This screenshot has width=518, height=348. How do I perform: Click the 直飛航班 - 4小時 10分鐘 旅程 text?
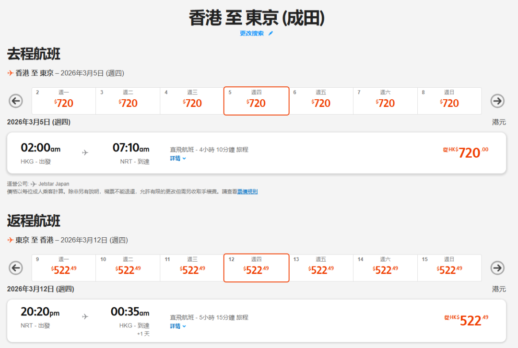(209, 150)
